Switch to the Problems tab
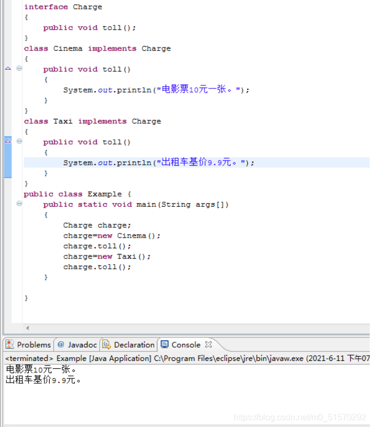Viewport: 371px width, 427px height. (x=28, y=345)
